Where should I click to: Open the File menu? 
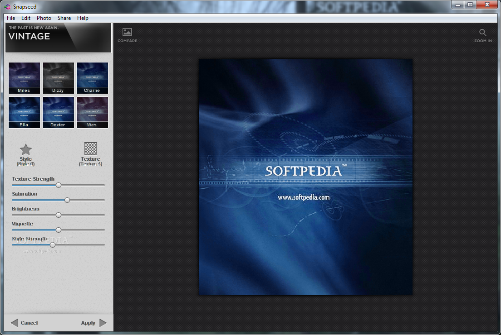point(11,18)
